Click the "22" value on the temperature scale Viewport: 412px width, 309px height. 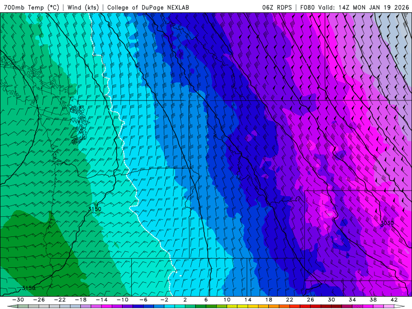[x=289, y=300]
